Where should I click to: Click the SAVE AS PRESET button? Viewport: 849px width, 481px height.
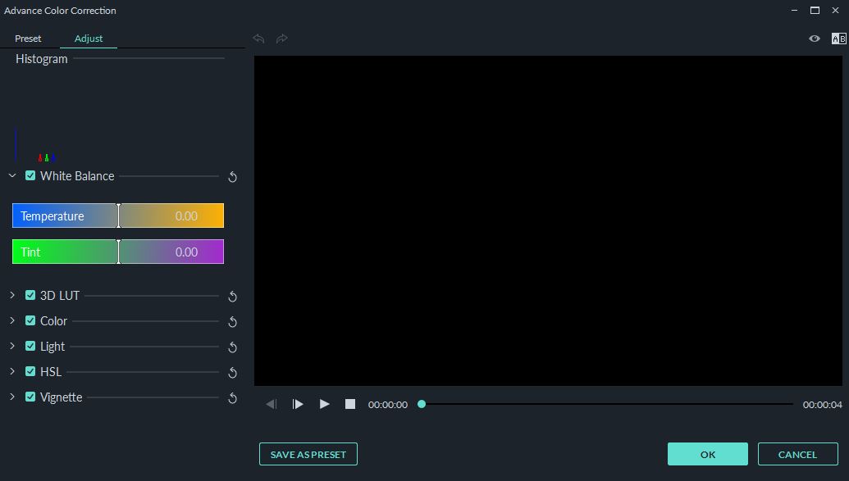pyautogui.click(x=308, y=454)
